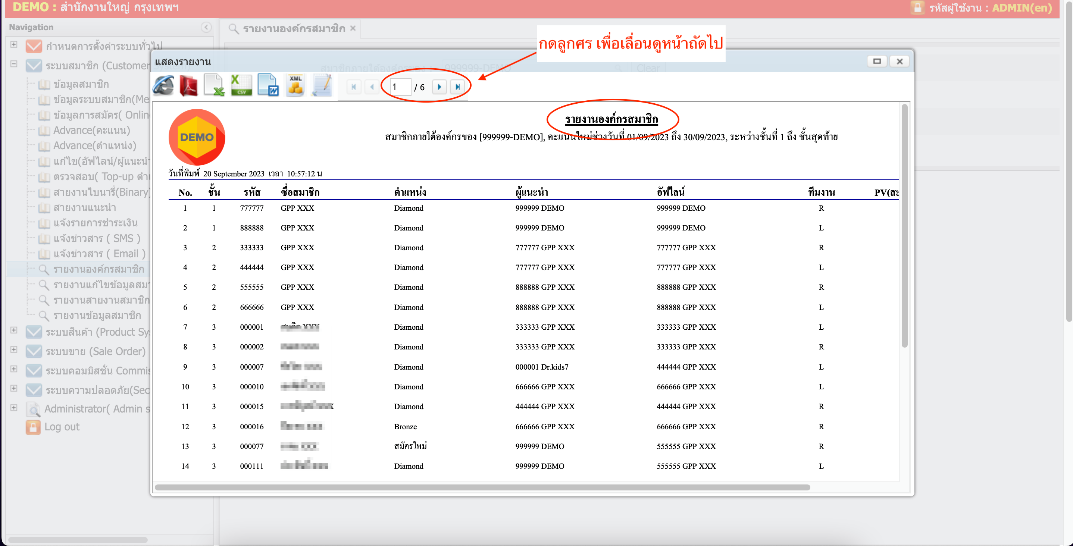This screenshot has width=1073, height=546.
Task: Export report to Word document
Action: pyautogui.click(x=268, y=85)
